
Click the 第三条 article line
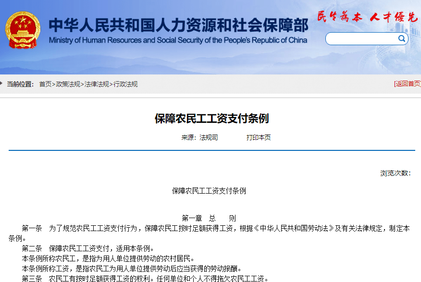point(145,278)
